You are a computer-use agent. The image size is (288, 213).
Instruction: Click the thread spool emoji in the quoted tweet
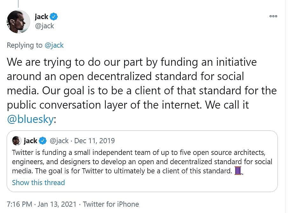click(239, 171)
